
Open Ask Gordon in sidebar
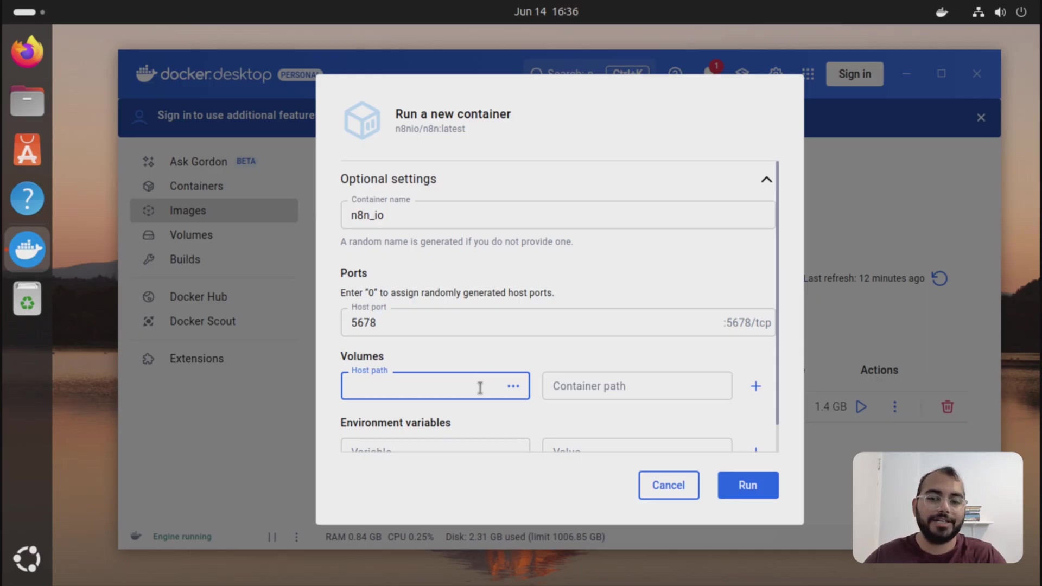[x=214, y=162]
